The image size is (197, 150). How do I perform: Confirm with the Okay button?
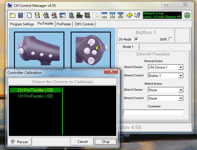click(x=106, y=142)
